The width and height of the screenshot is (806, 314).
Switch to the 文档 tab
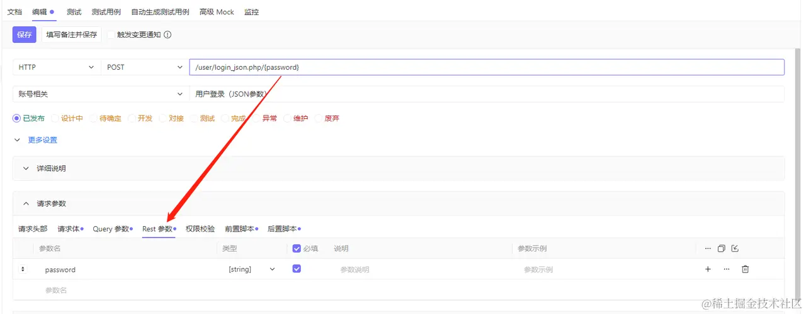click(14, 12)
